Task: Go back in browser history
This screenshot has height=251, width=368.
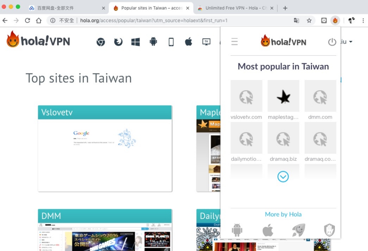Action: 5,20
